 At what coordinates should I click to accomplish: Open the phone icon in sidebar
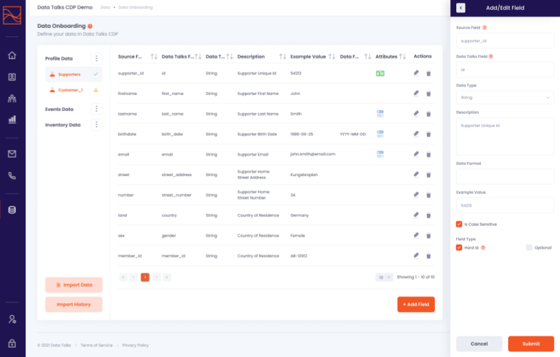tap(12, 176)
